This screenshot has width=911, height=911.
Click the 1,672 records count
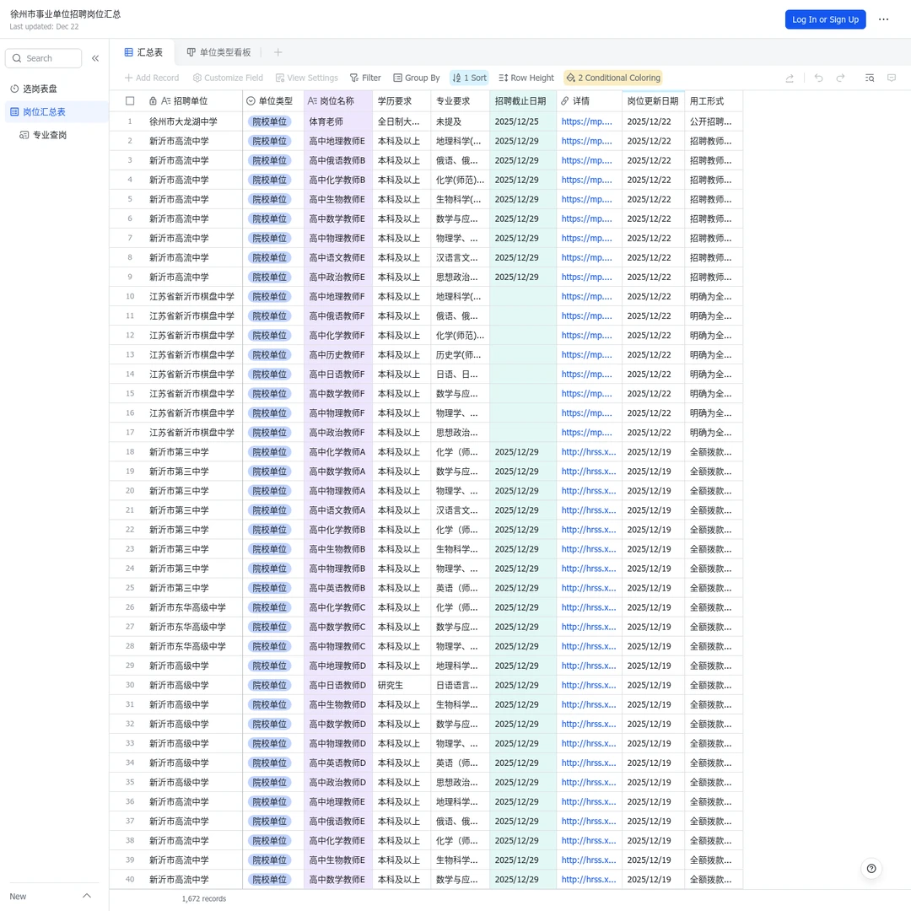click(x=204, y=899)
